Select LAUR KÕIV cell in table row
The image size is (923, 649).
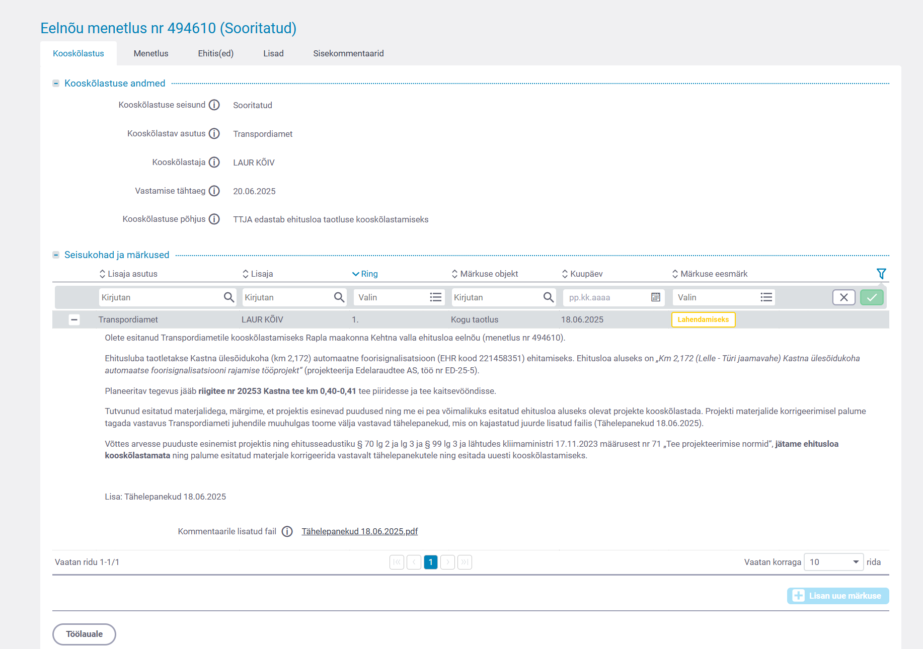(x=262, y=319)
